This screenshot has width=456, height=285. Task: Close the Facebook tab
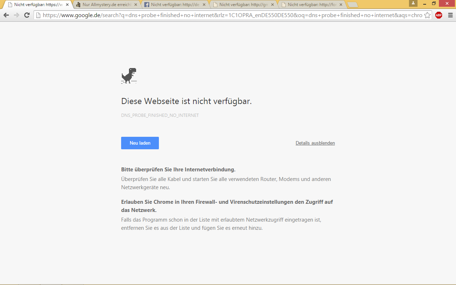pyautogui.click(x=204, y=5)
